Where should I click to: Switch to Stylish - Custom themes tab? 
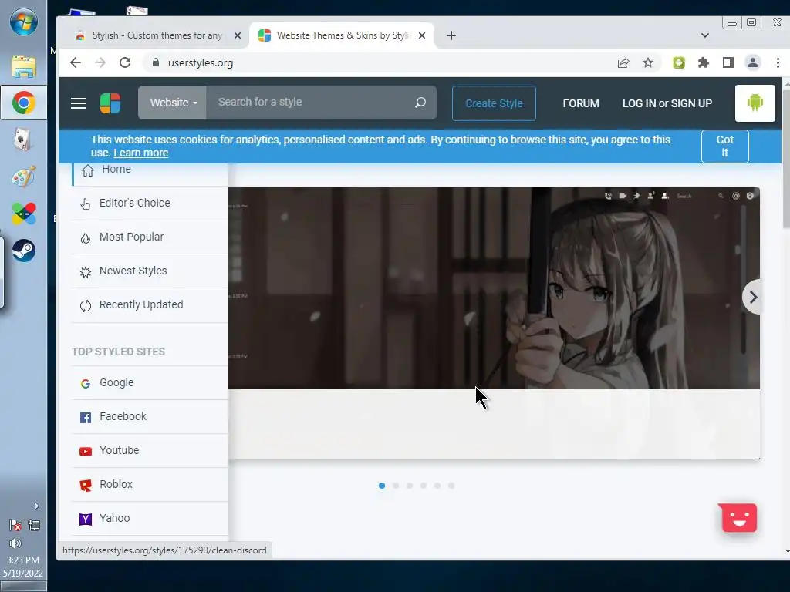click(157, 35)
